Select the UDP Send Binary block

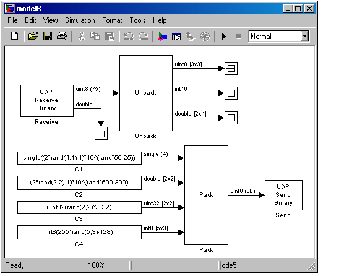pos(283,195)
